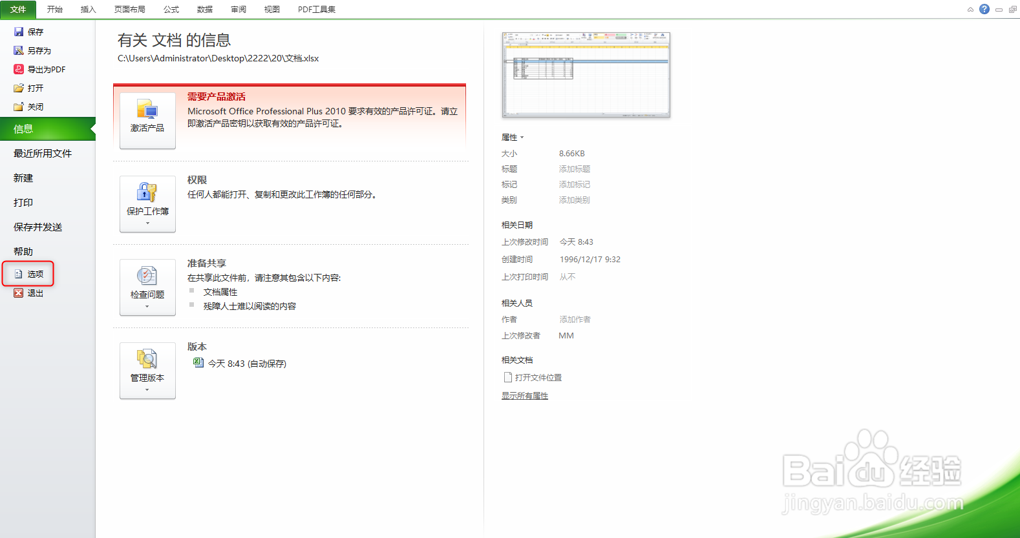
Task: Click the Add Category (添加类别) field
Action: point(575,200)
